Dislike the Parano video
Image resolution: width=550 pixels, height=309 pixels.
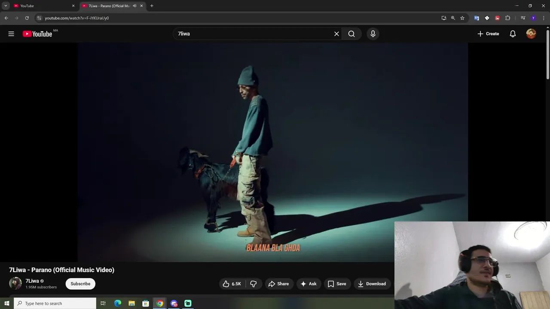[x=254, y=284]
